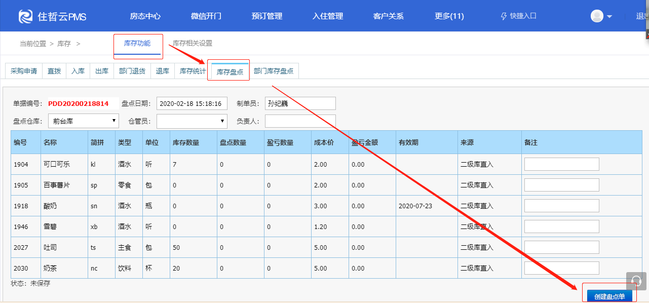Image resolution: width=649 pixels, height=303 pixels.
Task: Click the 负责人 input field
Action: coord(300,121)
